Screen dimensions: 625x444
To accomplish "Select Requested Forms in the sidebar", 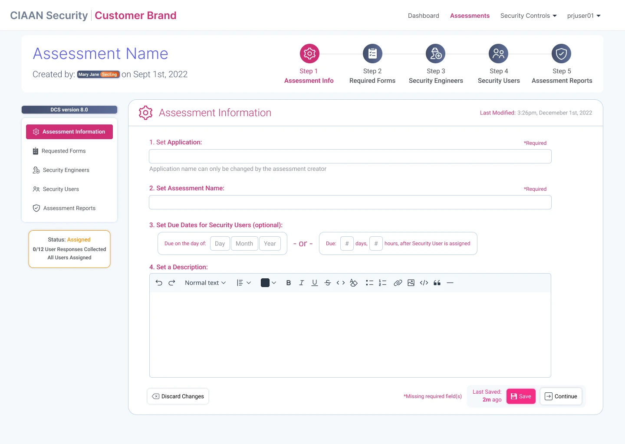I will (64, 151).
